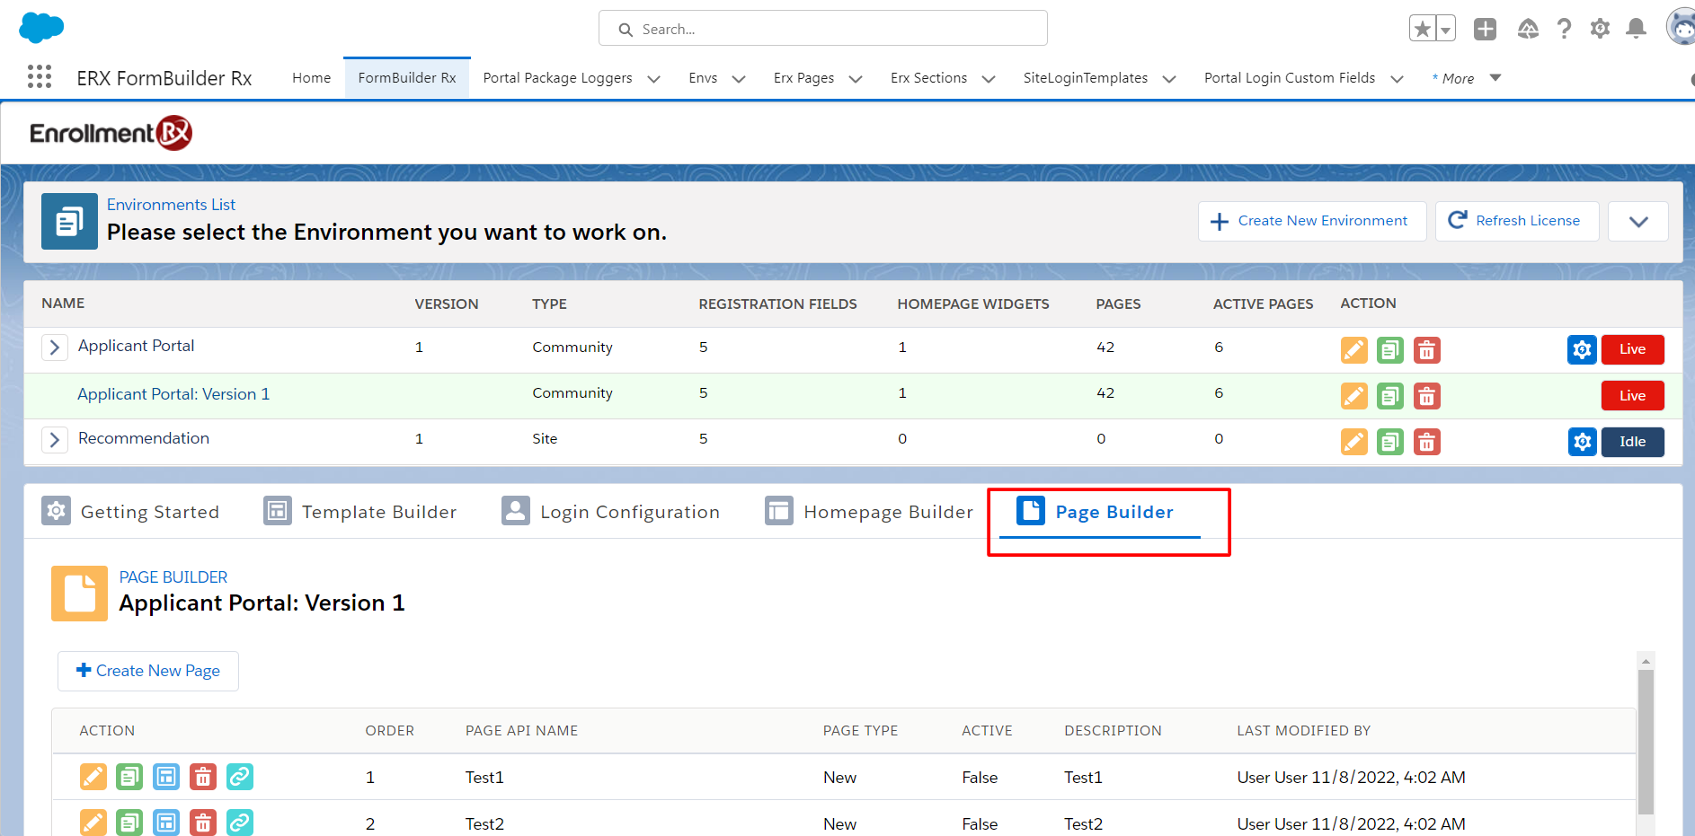
Task: Switch to the Template Builder tab
Action: point(360,512)
